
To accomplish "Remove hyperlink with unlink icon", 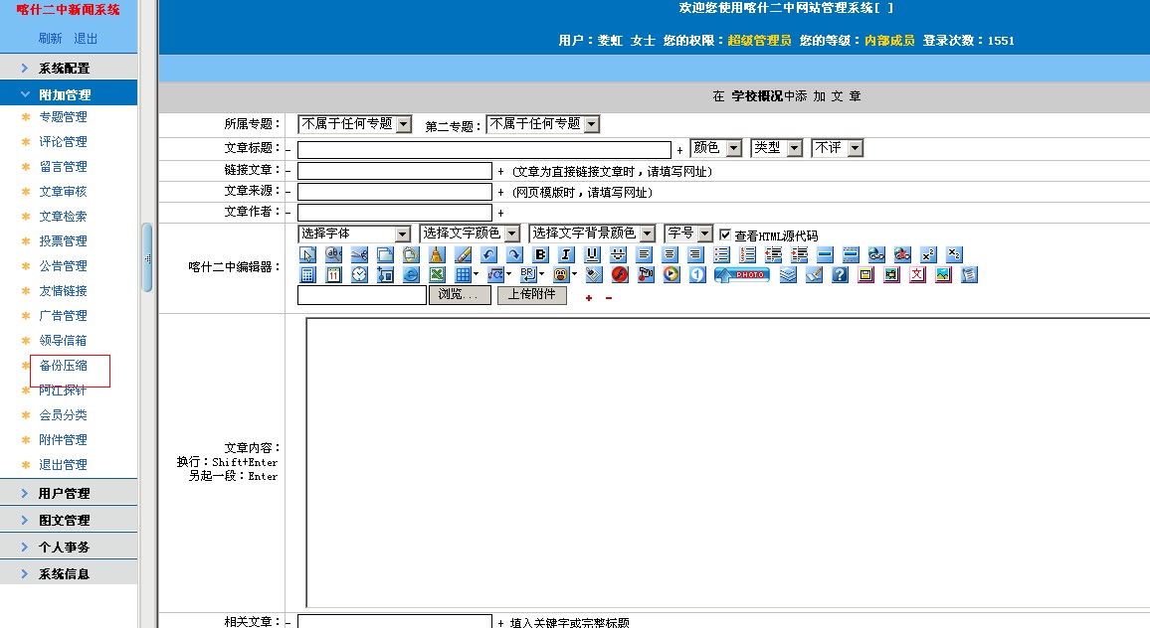I will [902, 254].
